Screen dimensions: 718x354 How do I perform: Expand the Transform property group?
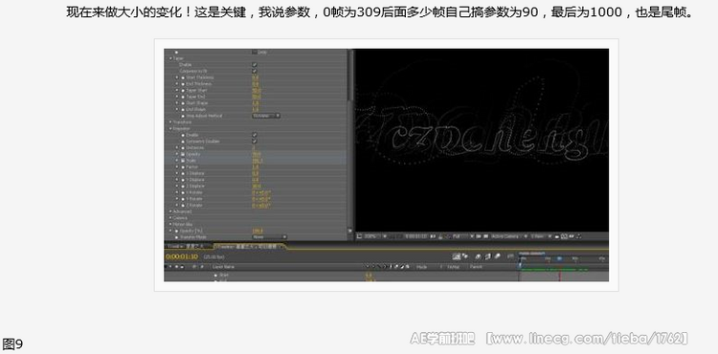(170, 122)
